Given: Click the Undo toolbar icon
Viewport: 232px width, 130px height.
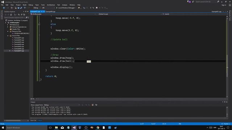Looking at the screenshot, I should pyautogui.click(x=25, y=8).
